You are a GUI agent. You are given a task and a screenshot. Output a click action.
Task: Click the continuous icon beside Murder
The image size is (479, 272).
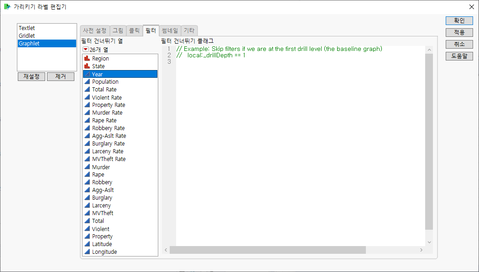(87, 167)
